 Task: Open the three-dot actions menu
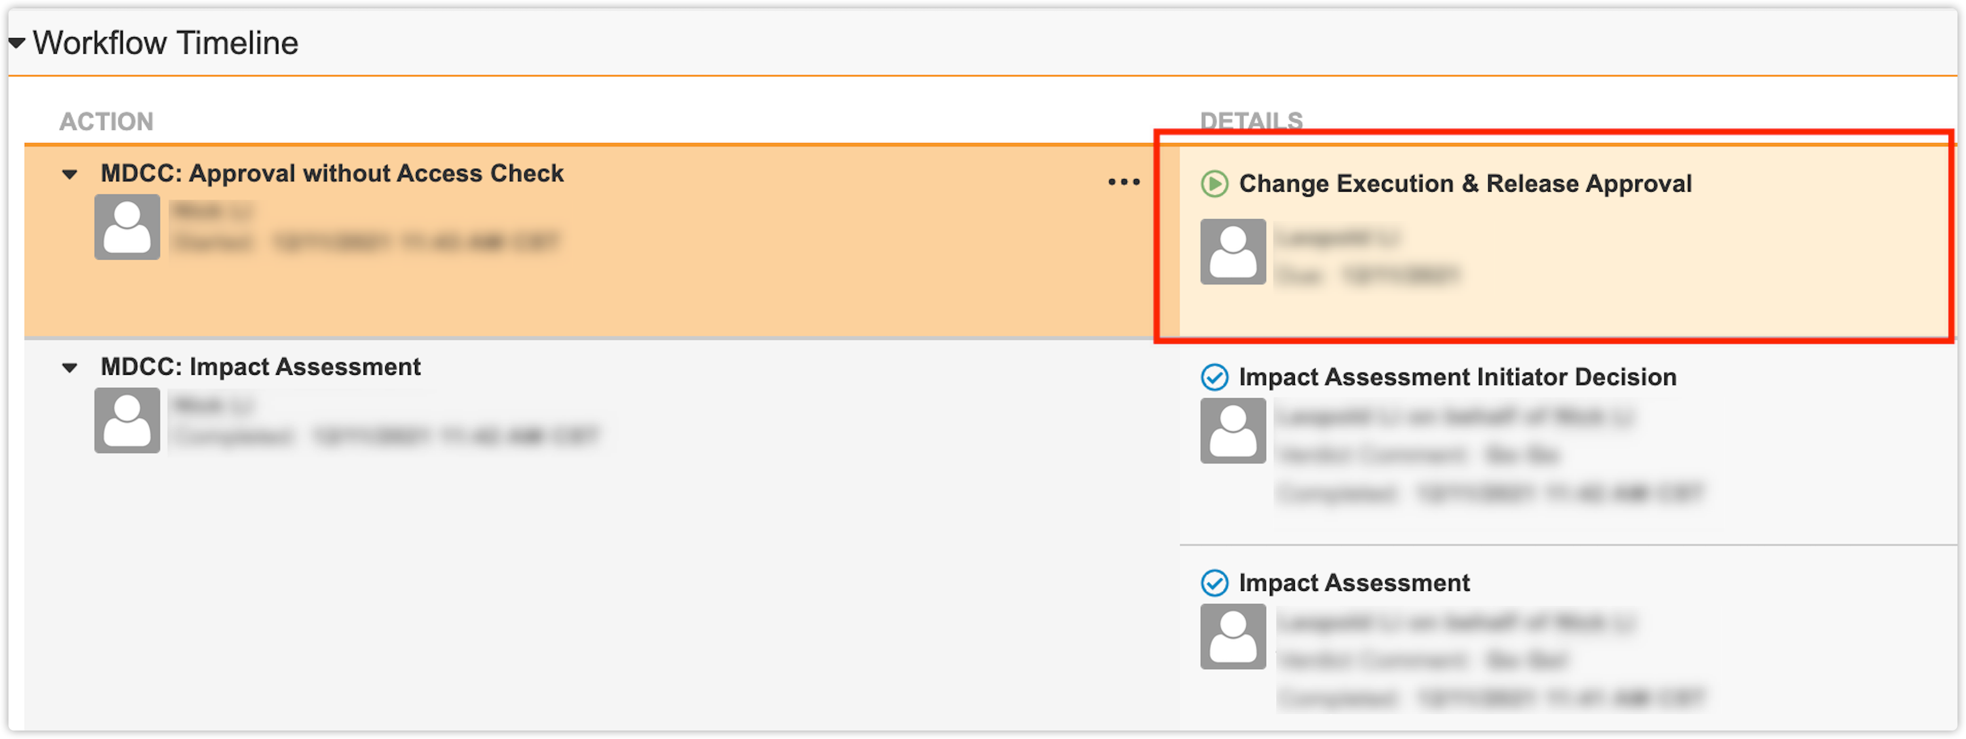(1123, 182)
